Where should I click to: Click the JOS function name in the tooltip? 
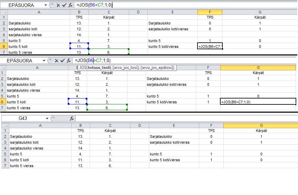83,68
